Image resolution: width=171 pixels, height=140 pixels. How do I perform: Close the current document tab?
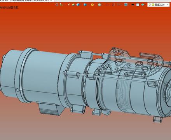(x=51, y=0)
